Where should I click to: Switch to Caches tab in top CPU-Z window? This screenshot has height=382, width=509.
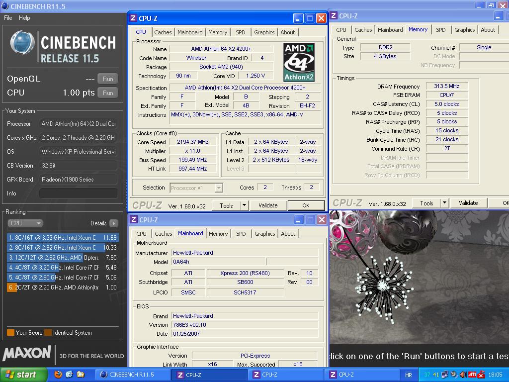click(163, 32)
